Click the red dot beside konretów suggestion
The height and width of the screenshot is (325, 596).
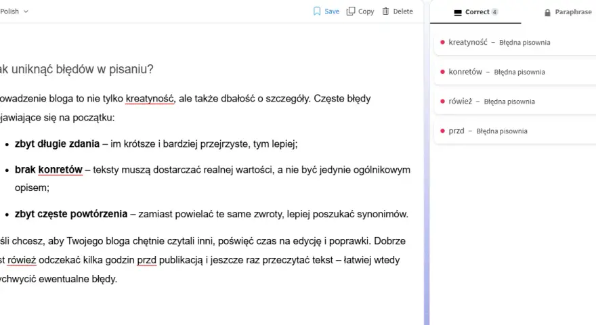point(442,72)
